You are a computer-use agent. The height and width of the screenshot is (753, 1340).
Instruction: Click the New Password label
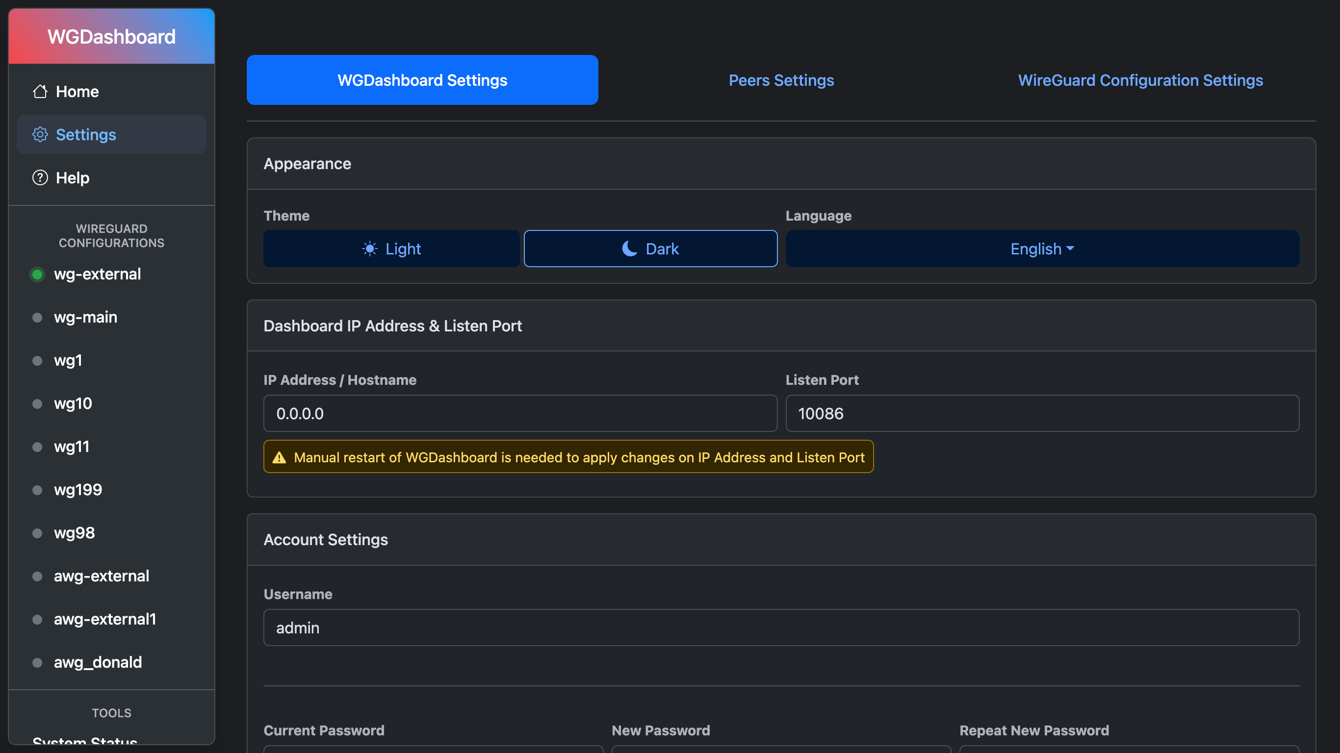pos(661,731)
